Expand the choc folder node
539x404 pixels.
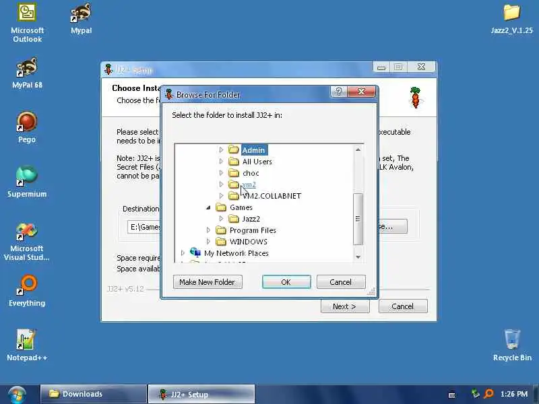tap(221, 173)
